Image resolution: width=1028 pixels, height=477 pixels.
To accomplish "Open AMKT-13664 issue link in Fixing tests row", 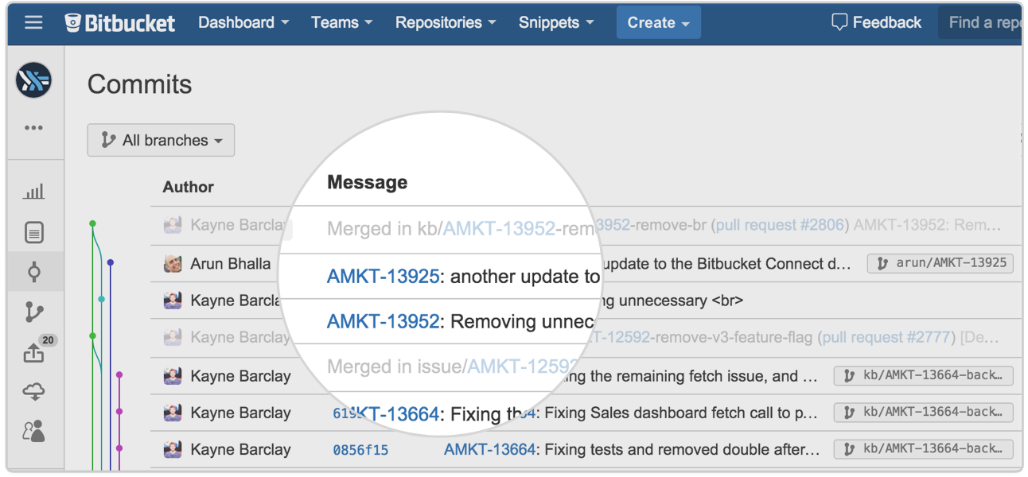I will pos(489,450).
